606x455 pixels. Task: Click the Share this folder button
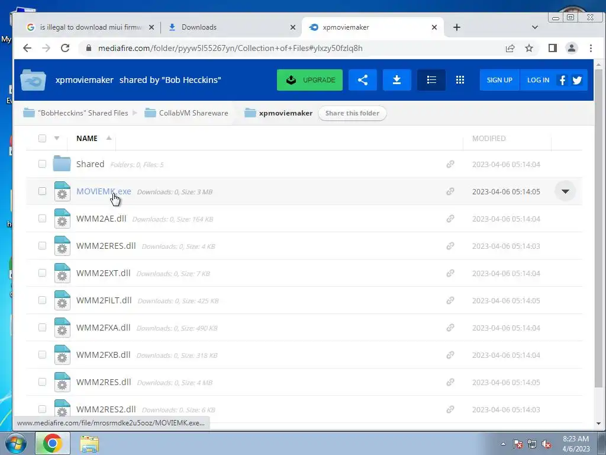(x=352, y=113)
